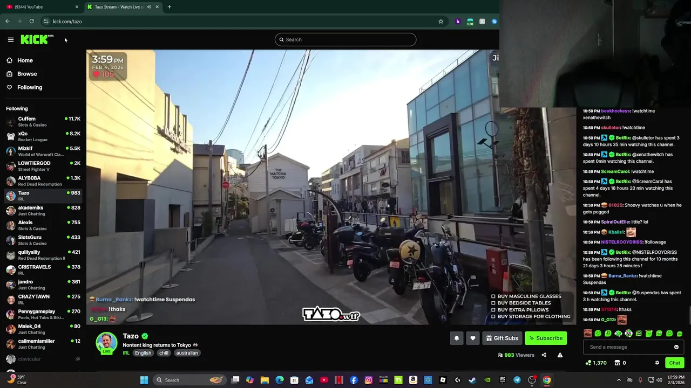Open callmemiamiller channel in following list
Viewport: 691px width, 388px height.
coord(43,344)
